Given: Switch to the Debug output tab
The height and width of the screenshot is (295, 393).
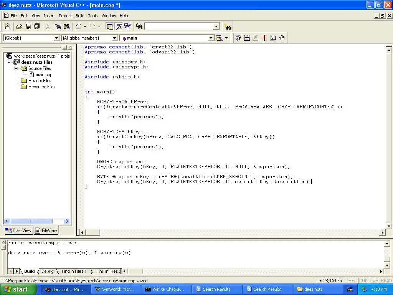Looking at the screenshot, I should tap(47, 271).
